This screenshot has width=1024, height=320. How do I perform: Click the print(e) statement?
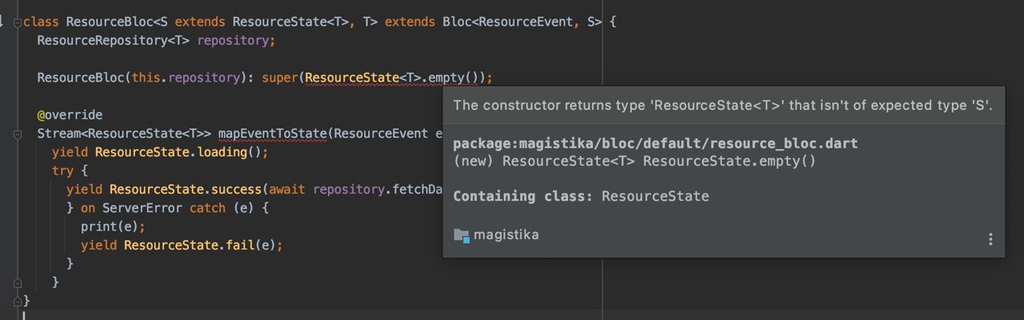point(113,226)
